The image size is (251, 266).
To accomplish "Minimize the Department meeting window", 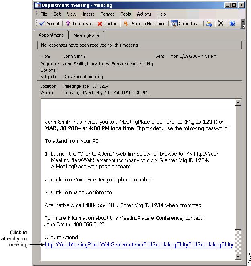I will coord(227,5).
